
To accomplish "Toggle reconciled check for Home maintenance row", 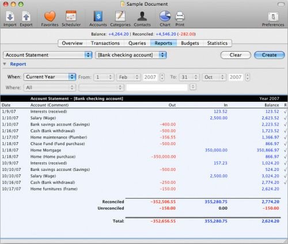I will (x=285, y=138).
